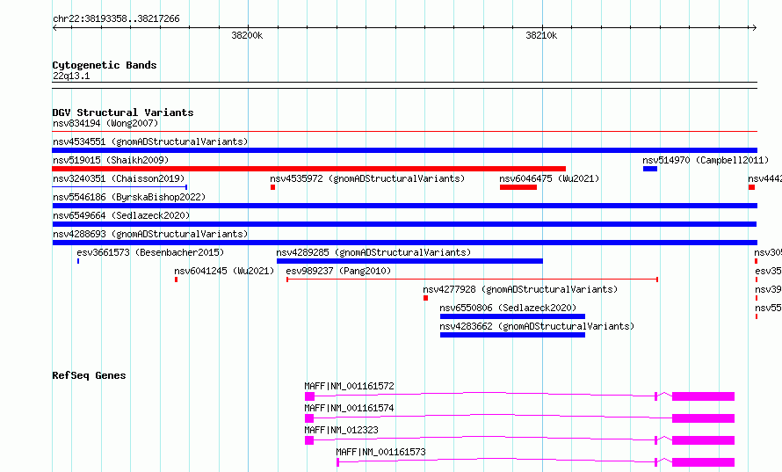
Task: Click the thin blue nsv3240351 span line
Action: coord(119,187)
